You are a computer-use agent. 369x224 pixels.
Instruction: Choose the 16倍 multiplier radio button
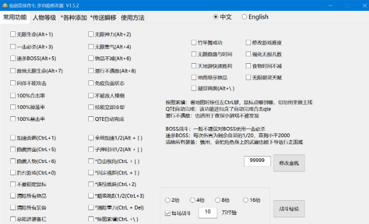(x=246, y=200)
